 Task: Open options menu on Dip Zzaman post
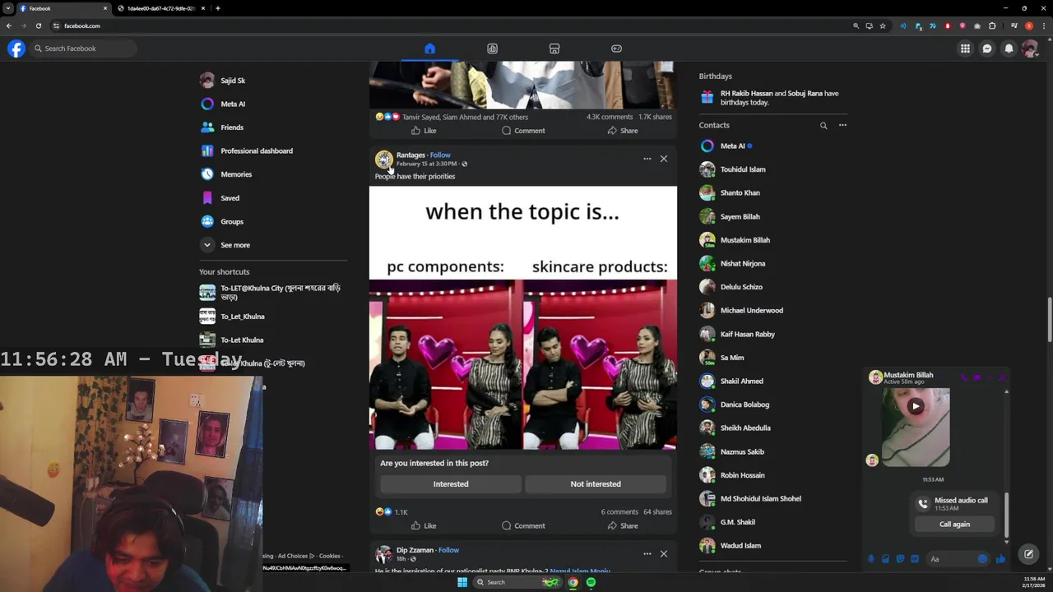tap(647, 553)
